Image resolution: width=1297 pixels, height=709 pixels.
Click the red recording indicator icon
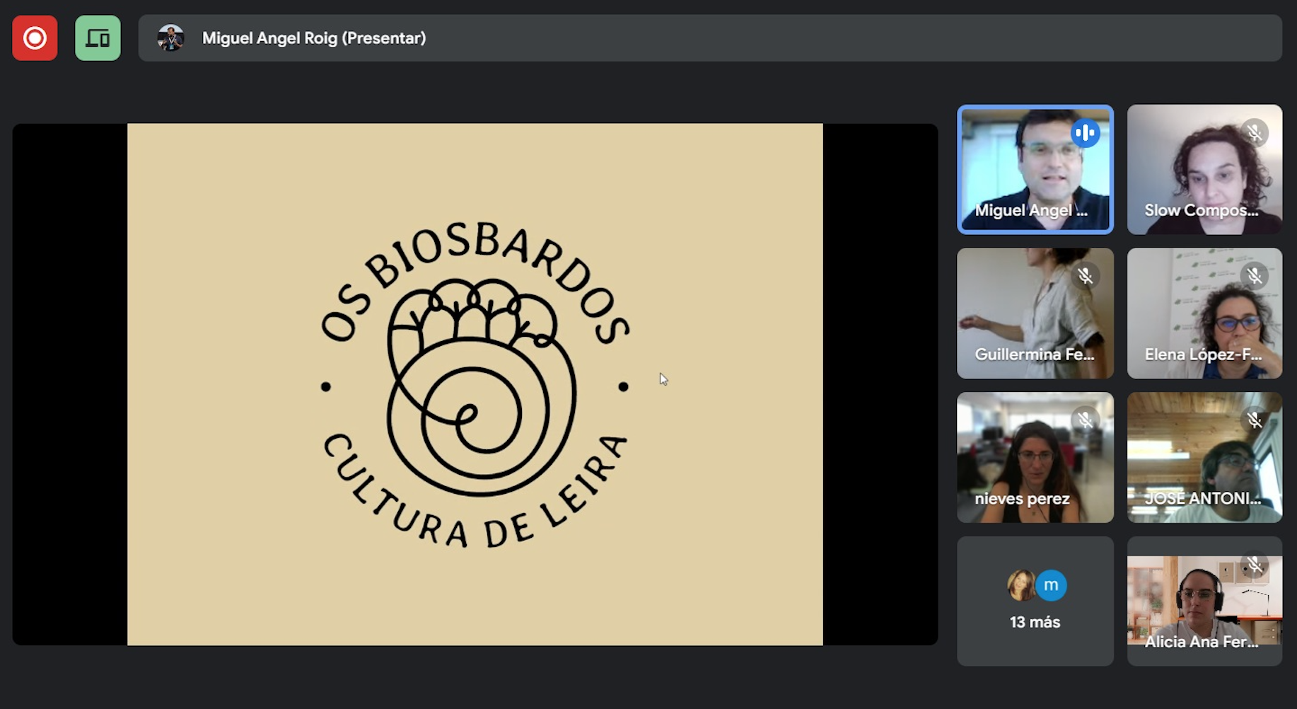click(x=35, y=38)
